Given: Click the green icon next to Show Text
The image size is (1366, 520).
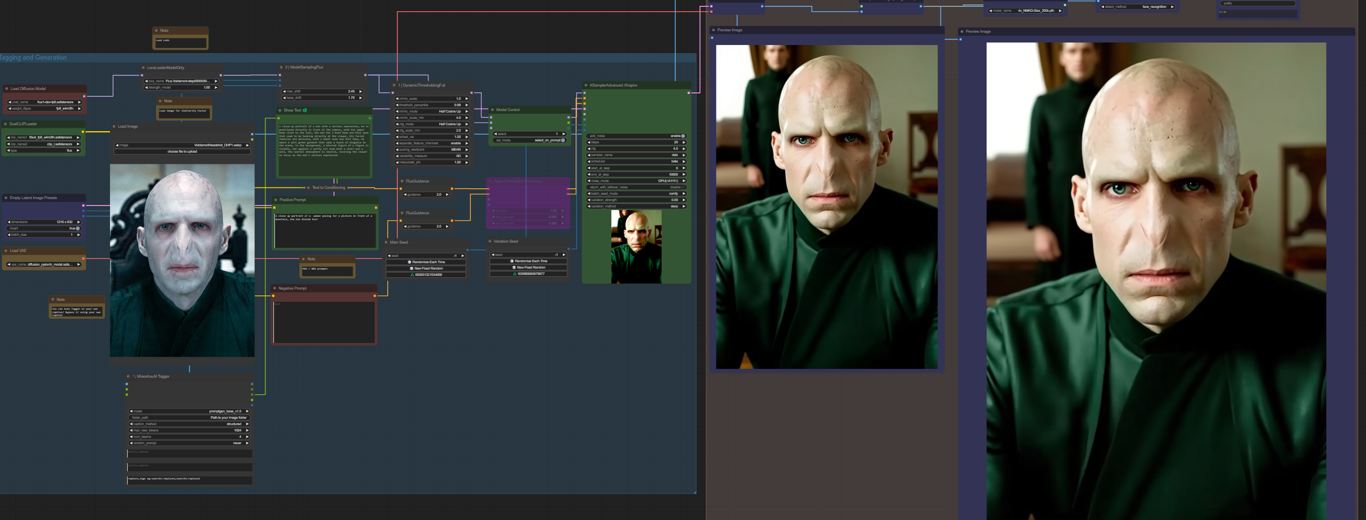Looking at the screenshot, I should 305,111.
